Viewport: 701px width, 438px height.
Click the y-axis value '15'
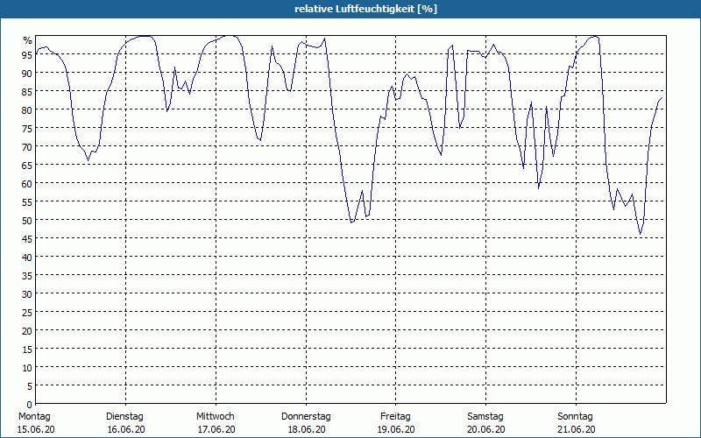[27, 350]
